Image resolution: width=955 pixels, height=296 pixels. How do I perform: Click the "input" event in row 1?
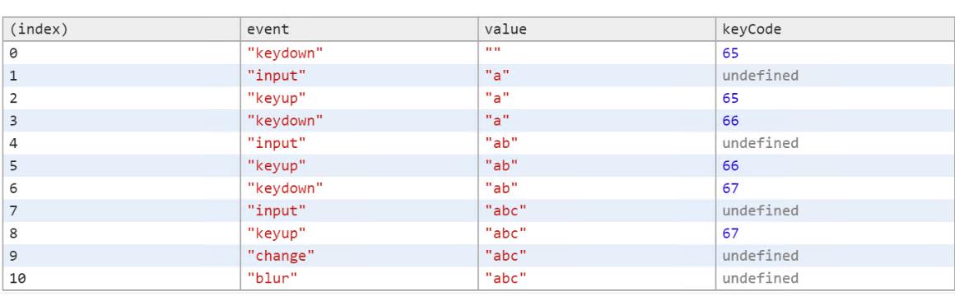(276, 76)
